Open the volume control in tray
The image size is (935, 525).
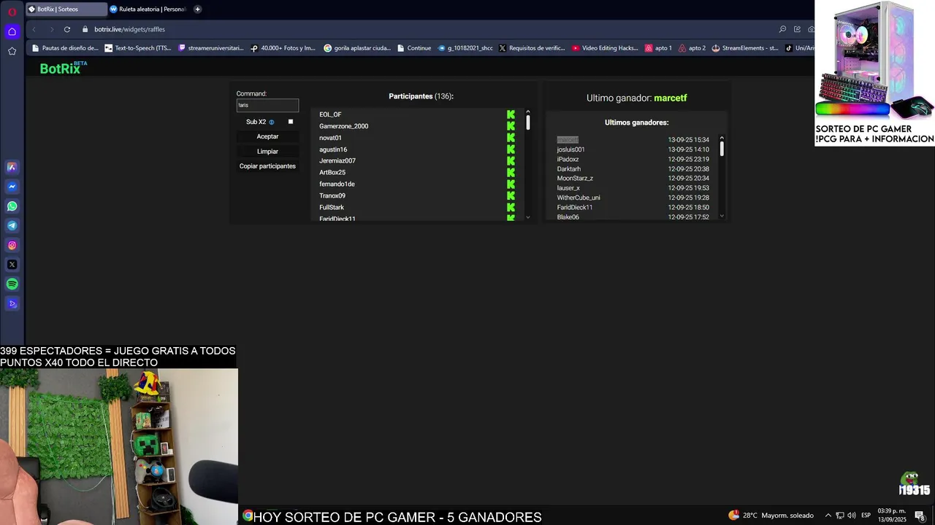tap(852, 516)
